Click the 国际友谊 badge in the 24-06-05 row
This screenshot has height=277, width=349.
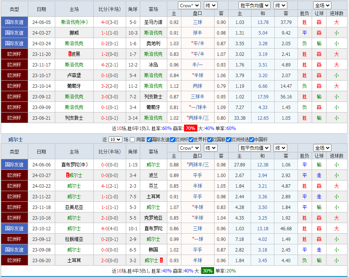(14, 22)
